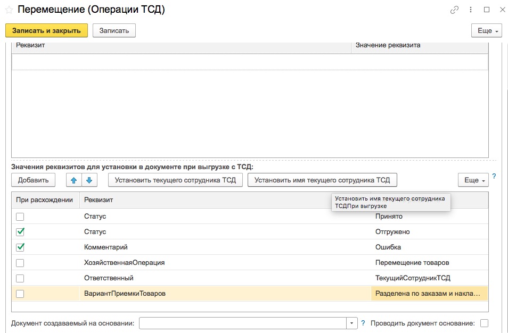Select the Разделена по заказам value cell
The width and height of the screenshot is (508, 333).
[430, 294]
